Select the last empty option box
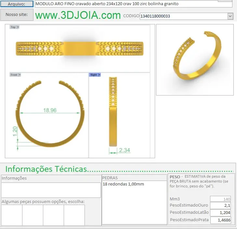 click(74, 215)
